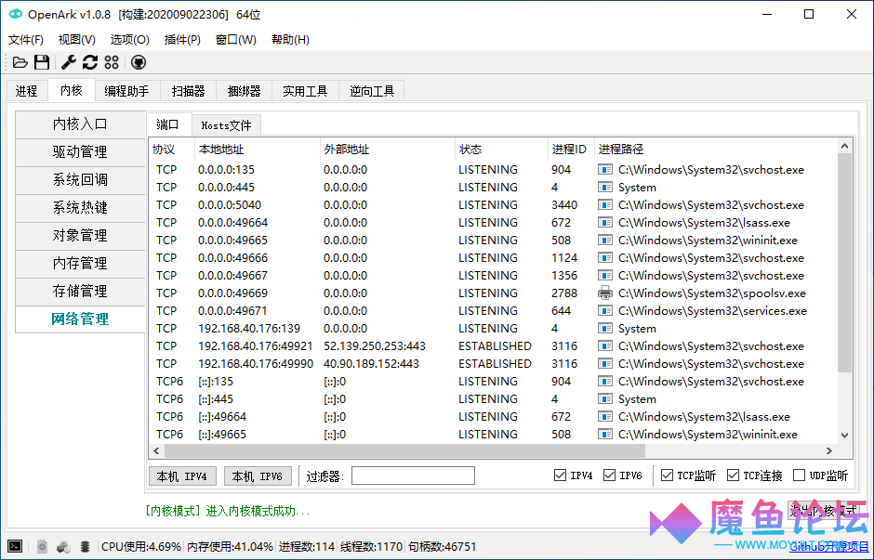Open the 帮助(H) menu
874x560 pixels.
pos(290,40)
